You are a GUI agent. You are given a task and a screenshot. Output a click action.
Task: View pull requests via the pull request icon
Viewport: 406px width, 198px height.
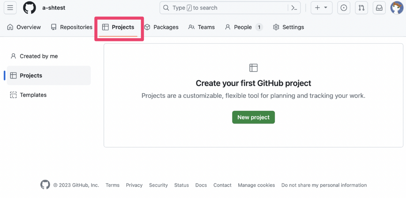click(x=361, y=7)
